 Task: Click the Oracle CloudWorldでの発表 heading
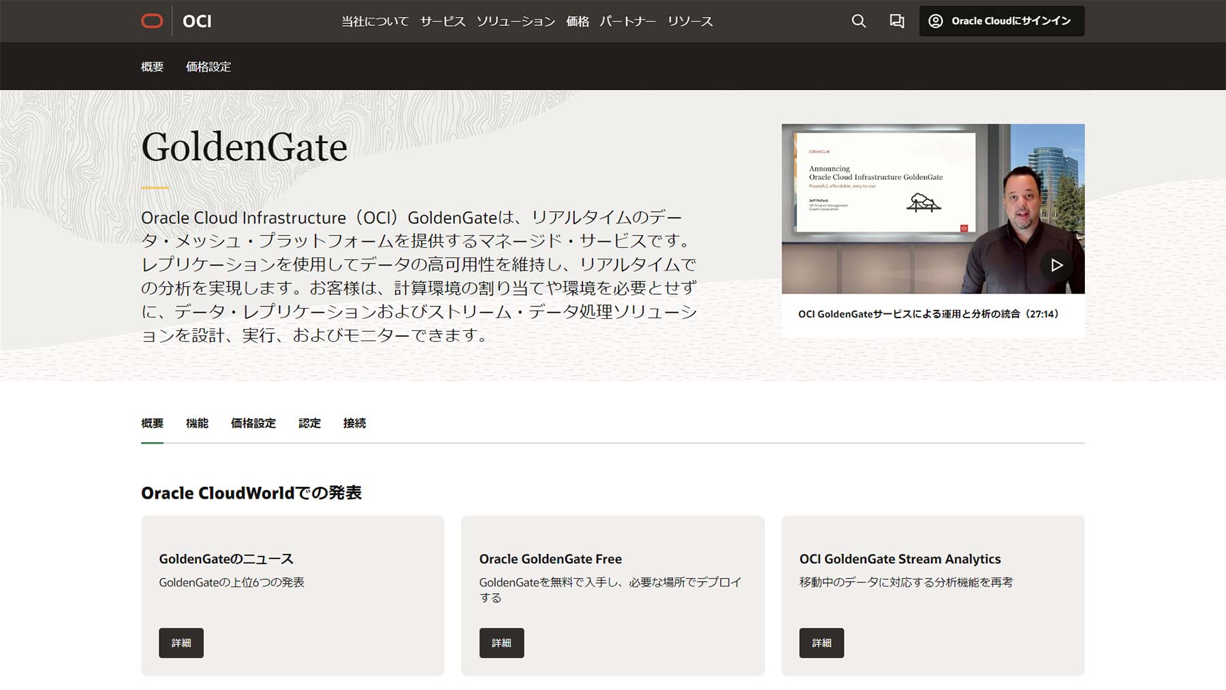pyautogui.click(x=251, y=493)
